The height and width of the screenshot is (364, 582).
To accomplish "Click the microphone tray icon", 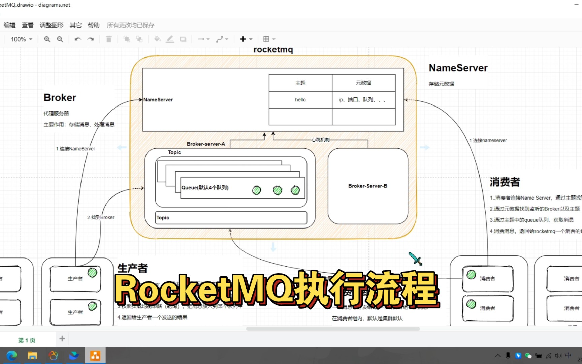I will 508,356.
